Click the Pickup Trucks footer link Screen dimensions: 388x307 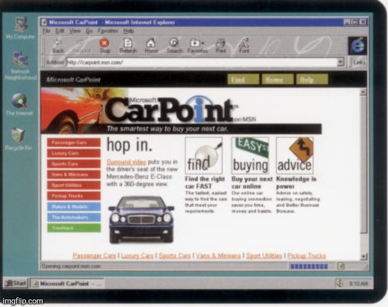306,255
